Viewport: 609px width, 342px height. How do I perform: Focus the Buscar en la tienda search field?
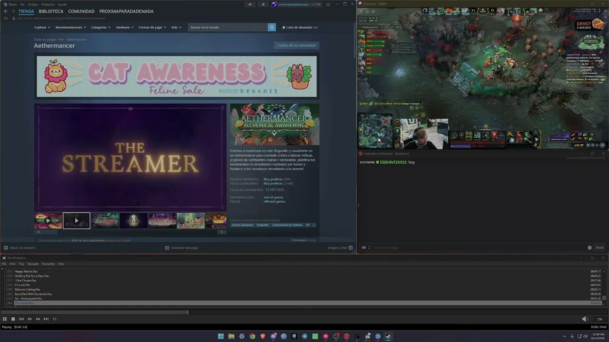point(228,28)
